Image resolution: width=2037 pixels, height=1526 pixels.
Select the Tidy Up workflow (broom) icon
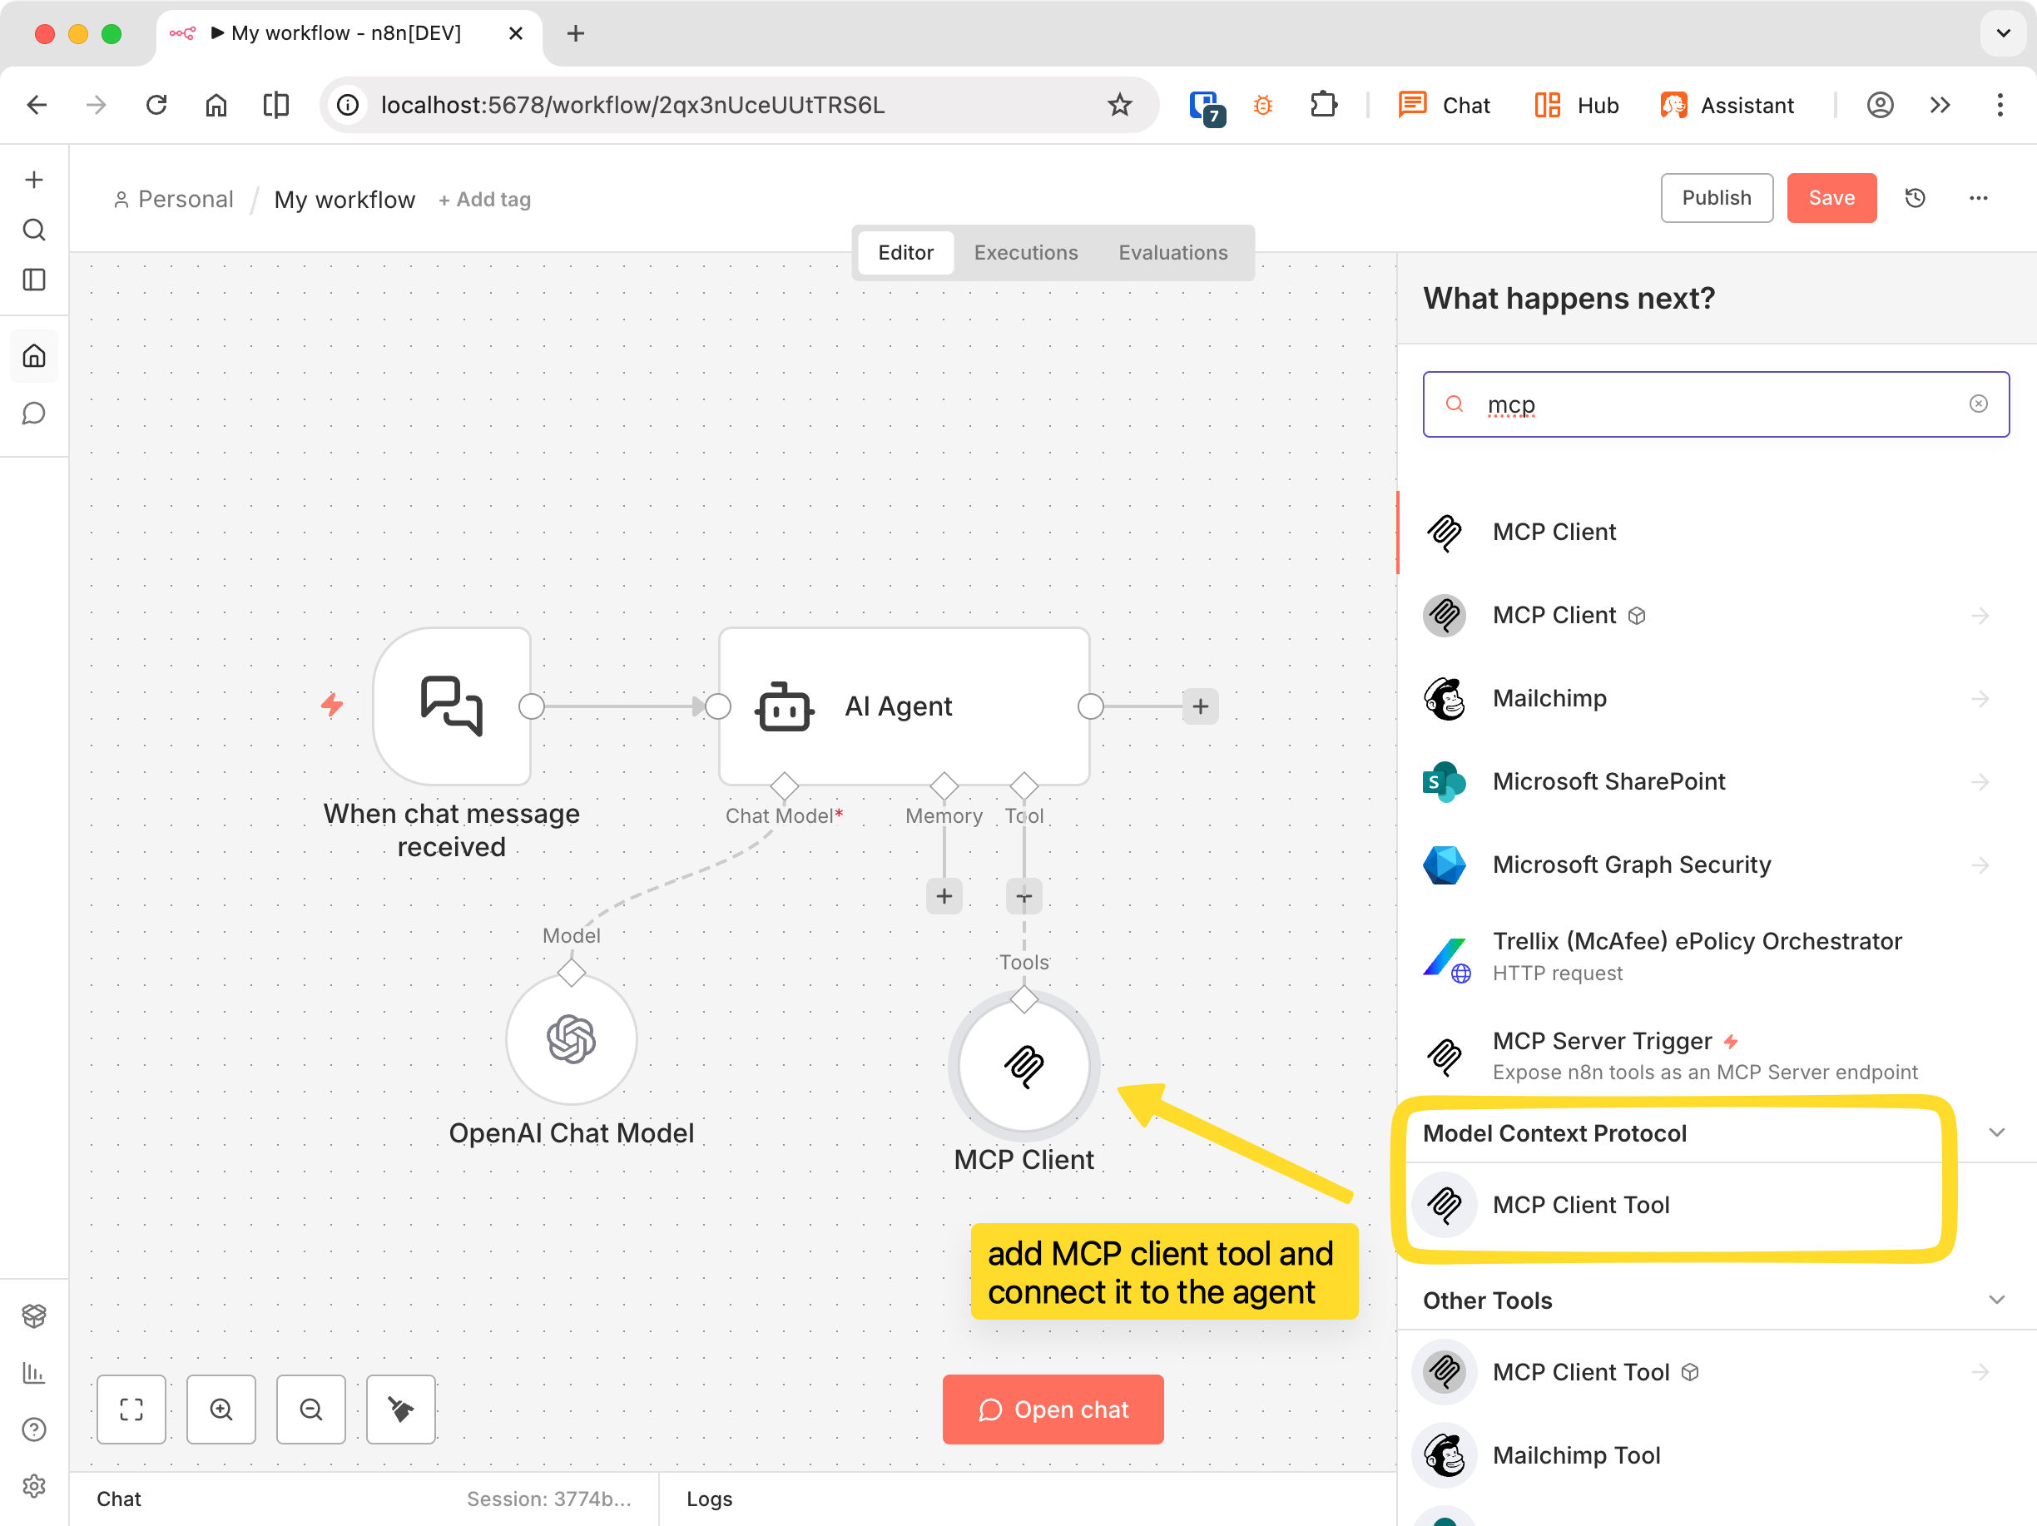point(399,1409)
